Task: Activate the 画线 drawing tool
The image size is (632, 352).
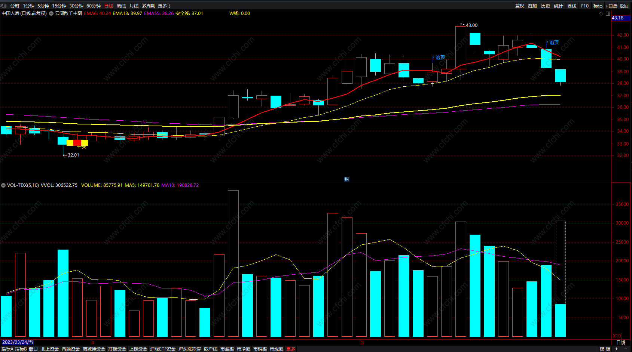Action: [x=572, y=6]
